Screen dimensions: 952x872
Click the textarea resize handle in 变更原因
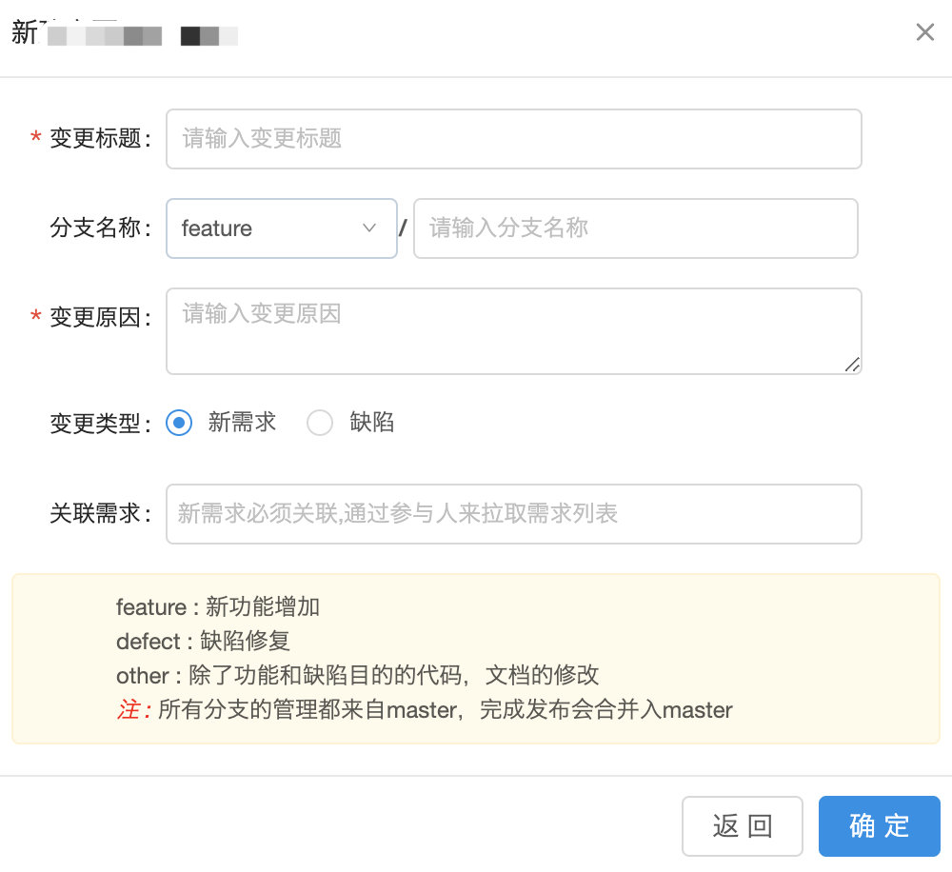click(x=852, y=365)
